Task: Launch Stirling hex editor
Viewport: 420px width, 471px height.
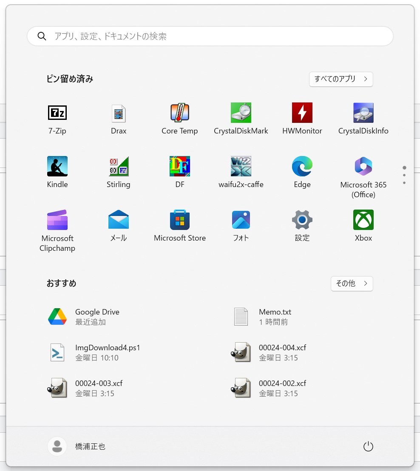Action: (118, 173)
